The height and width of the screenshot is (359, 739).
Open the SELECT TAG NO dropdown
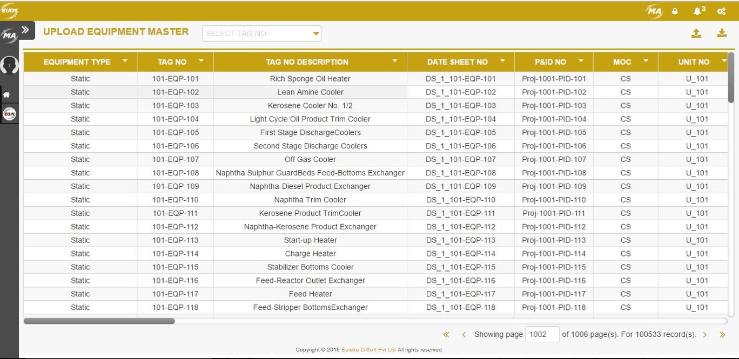tap(262, 33)
